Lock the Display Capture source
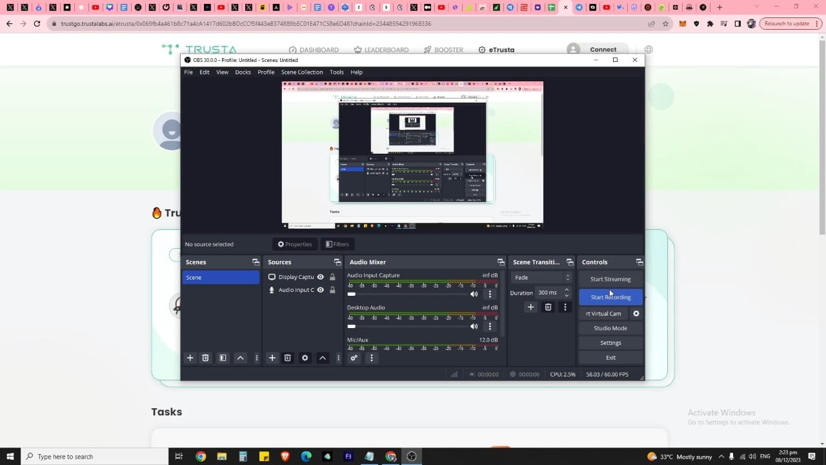The width and height of the screenshot is (826, 465). point(332,277)
